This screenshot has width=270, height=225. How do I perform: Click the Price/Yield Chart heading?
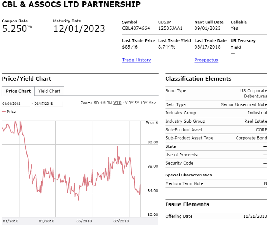(26, 79)
